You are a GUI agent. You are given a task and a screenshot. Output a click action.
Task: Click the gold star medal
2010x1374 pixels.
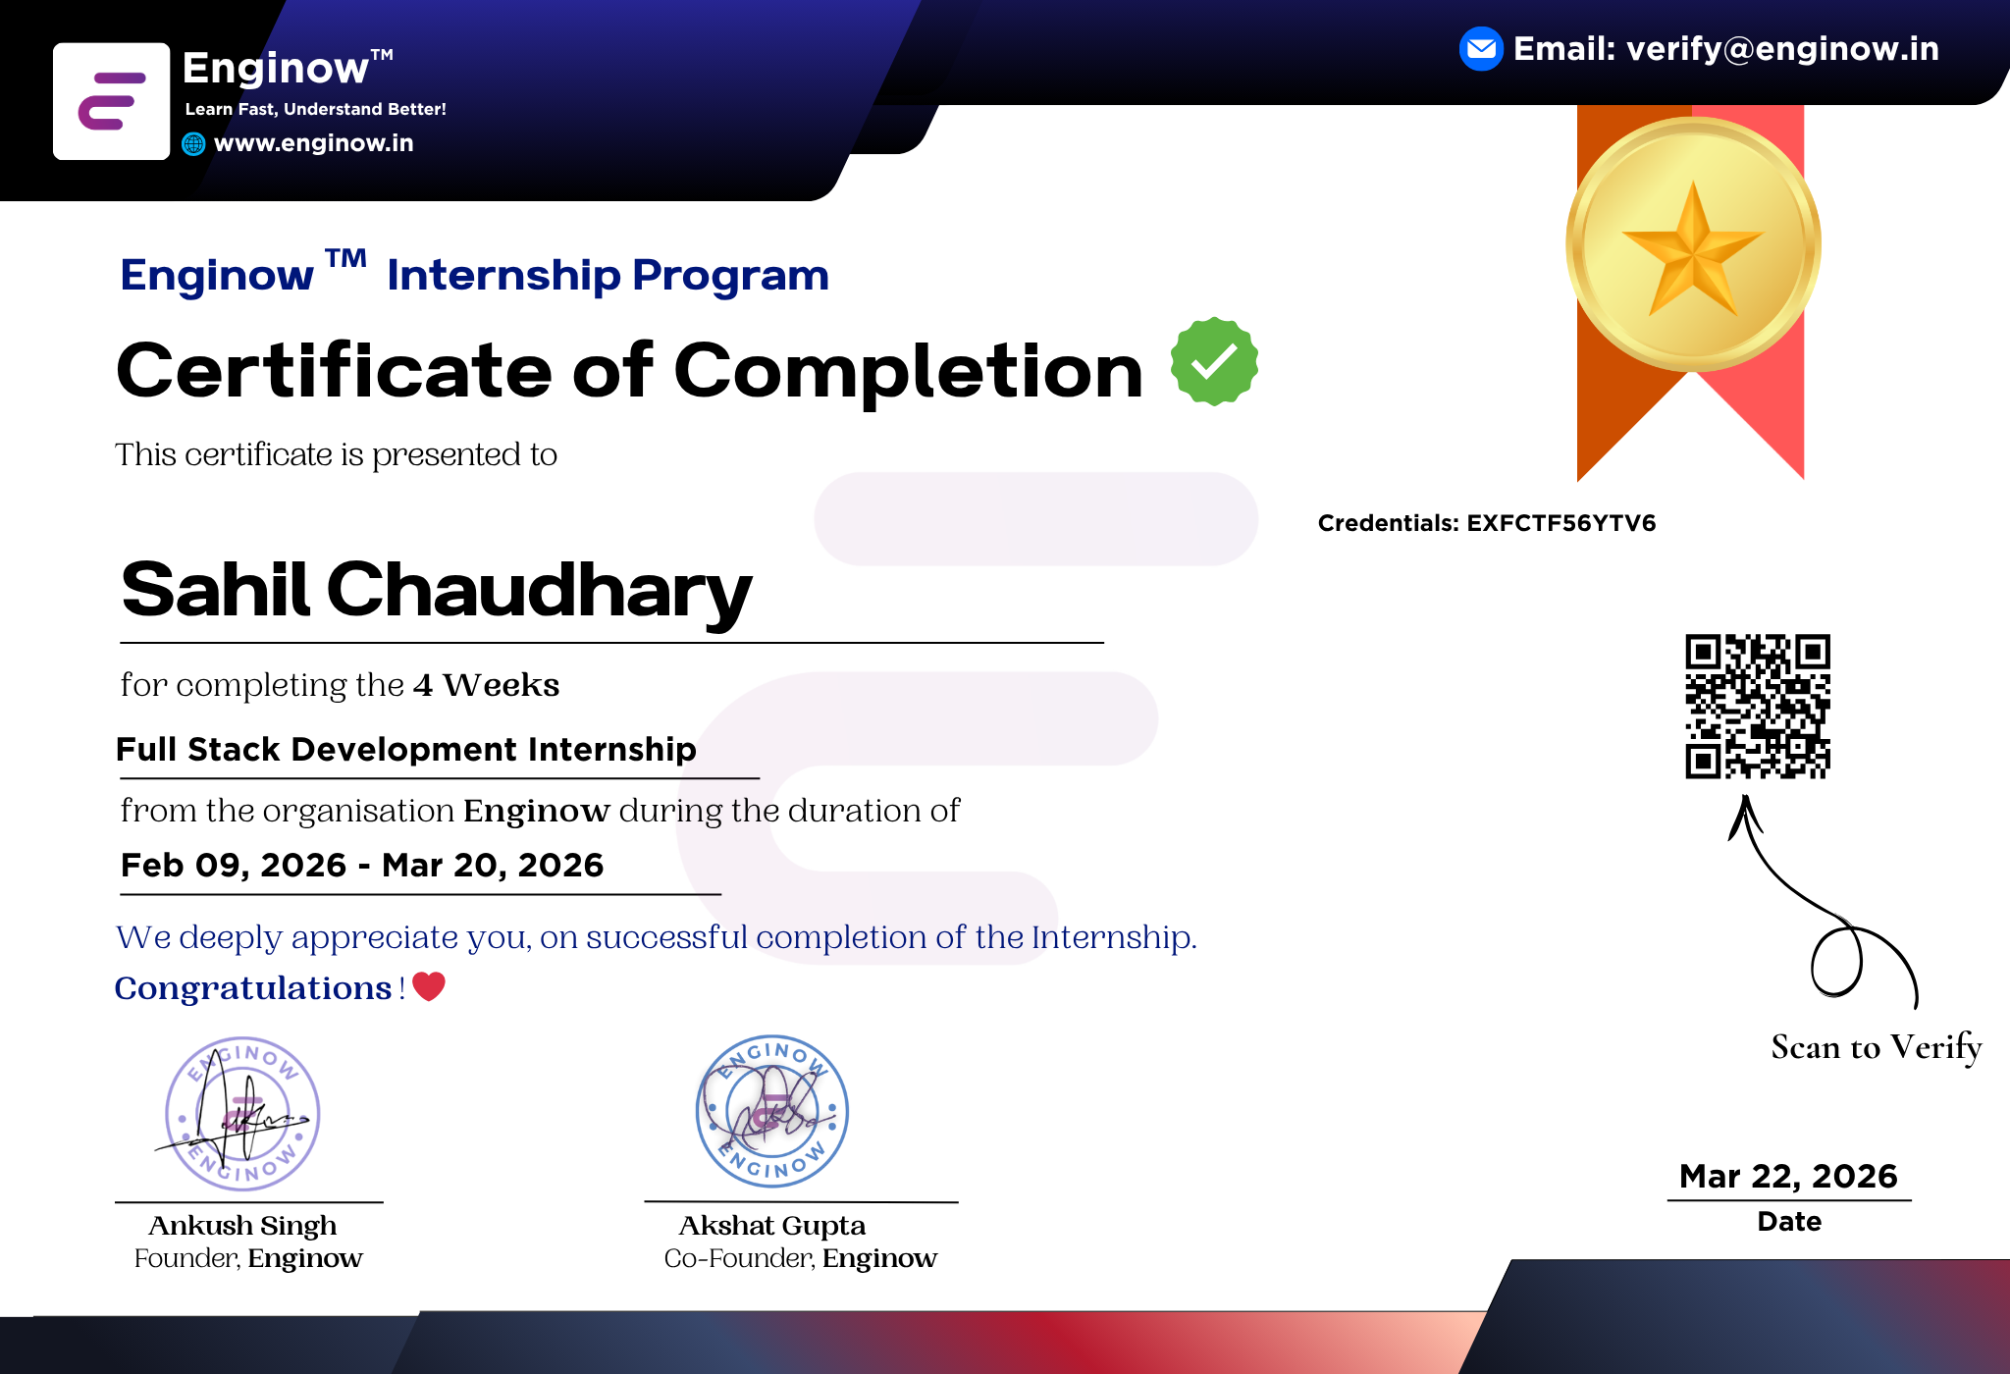pyautogui.click(x=1693, y=244)
